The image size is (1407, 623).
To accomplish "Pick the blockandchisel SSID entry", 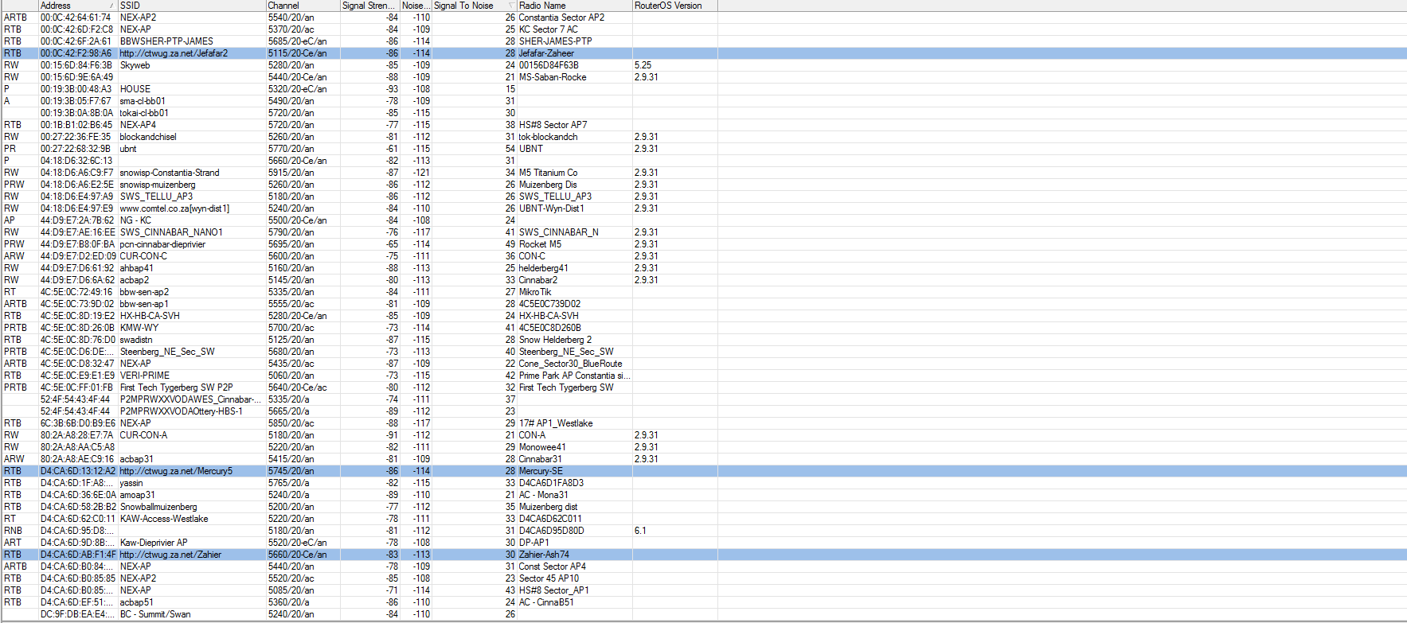I will click(148, 137).
